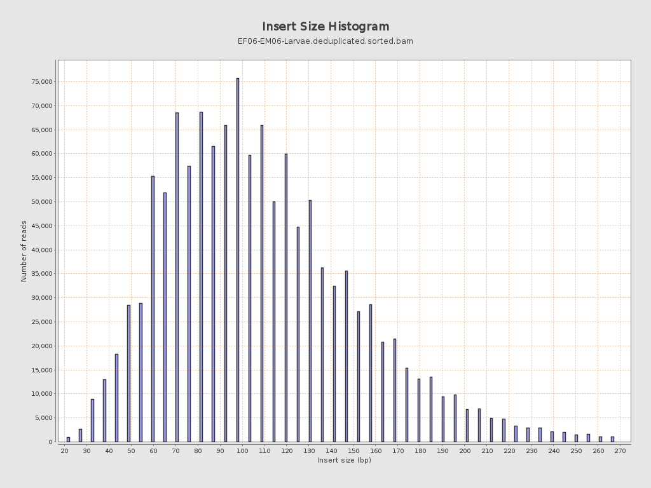Click the tallest histogram bar above 75,000 reads
Screen dimensions: 651x488
tap(238, 260)
